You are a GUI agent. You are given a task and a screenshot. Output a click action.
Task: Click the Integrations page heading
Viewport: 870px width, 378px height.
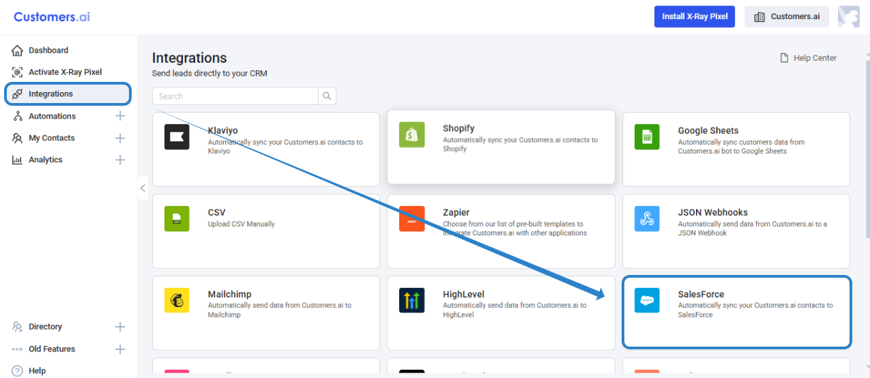click(190, 58)
